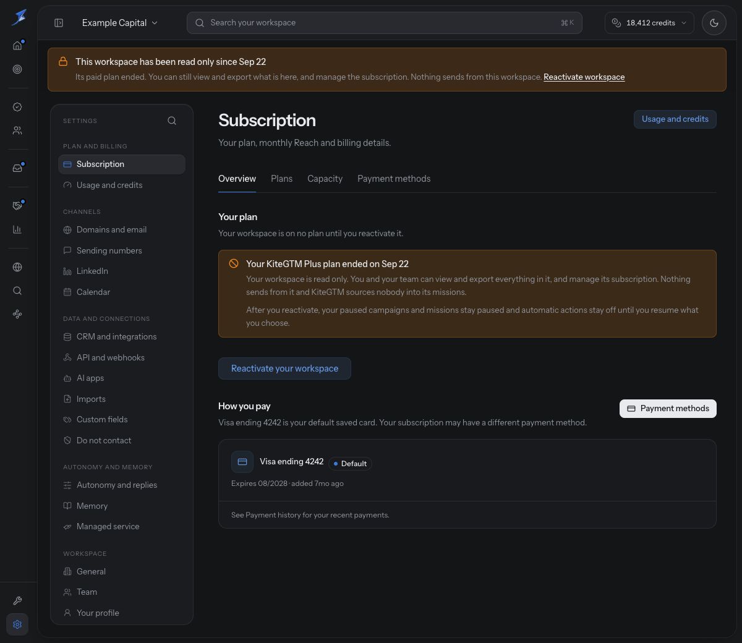Open the people contacts icon in rail

tap(17, 130)
